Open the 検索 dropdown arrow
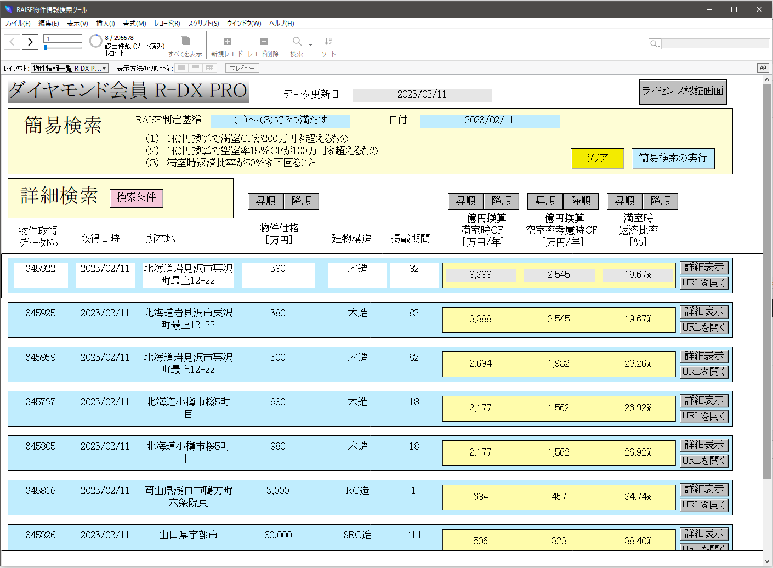This screenshot has height=568, width=773. (310, 45)
